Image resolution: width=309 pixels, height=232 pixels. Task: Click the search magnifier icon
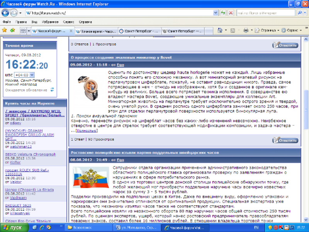300,13
